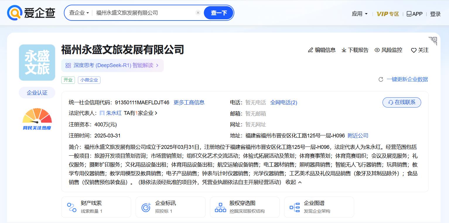The image size is (449, 223).
Task: Clear the search box with the X icon
Action: click(198, 13)
